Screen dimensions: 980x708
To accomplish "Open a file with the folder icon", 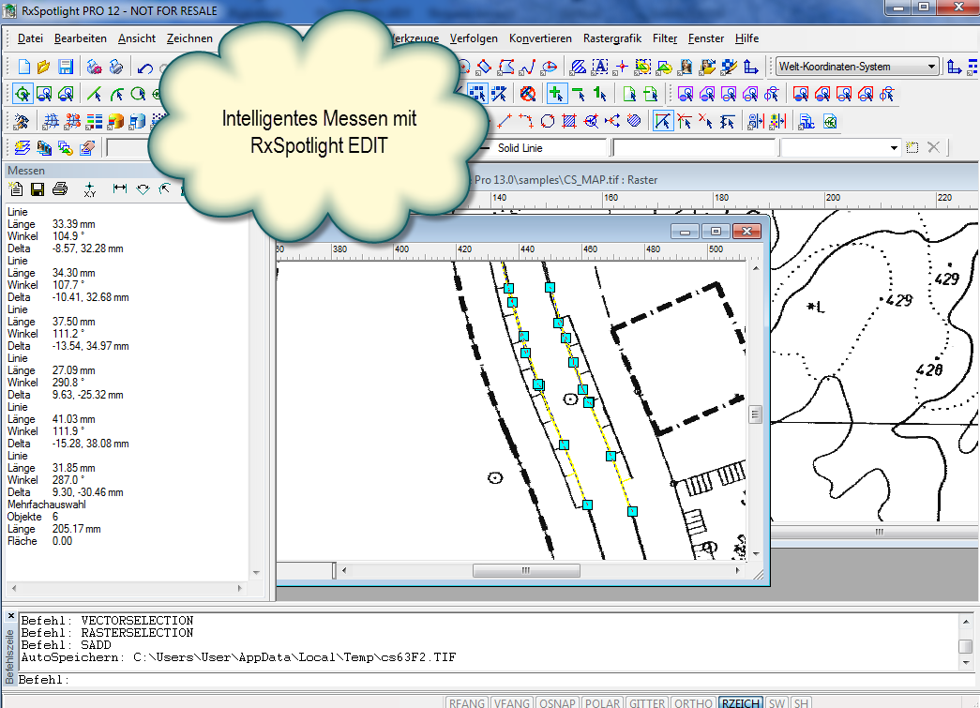I will point(44,67).
